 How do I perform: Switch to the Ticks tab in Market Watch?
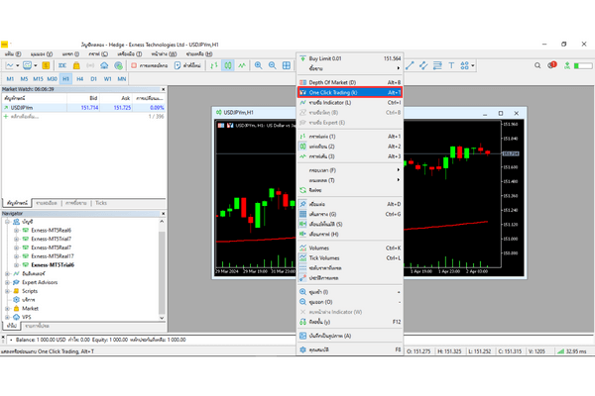[101, 202]
